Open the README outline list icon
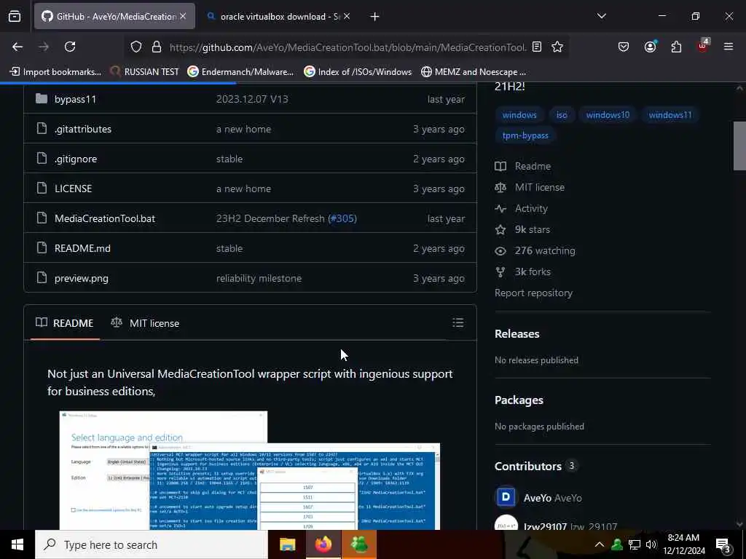 coord(458,322)
